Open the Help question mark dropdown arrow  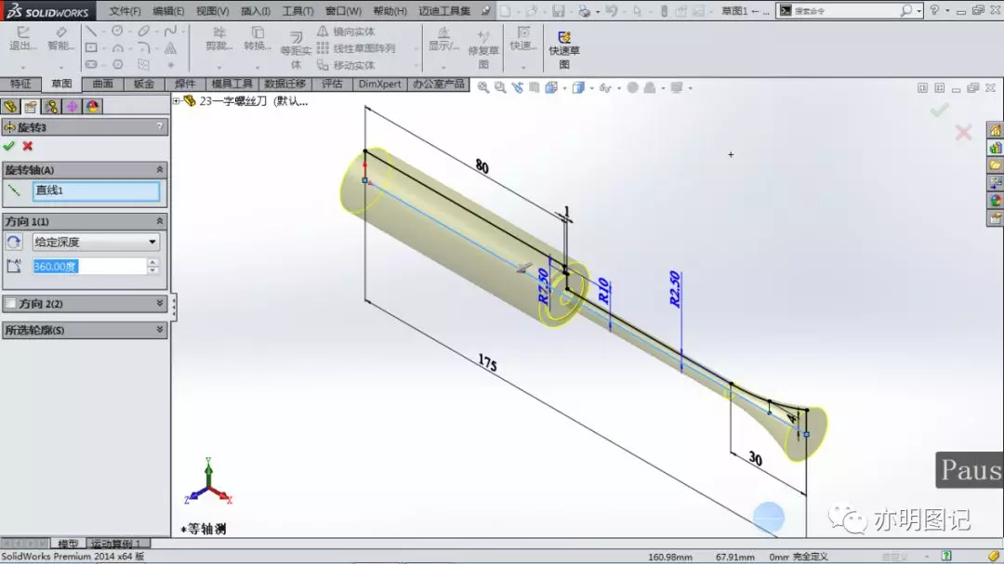click(947, 11)
